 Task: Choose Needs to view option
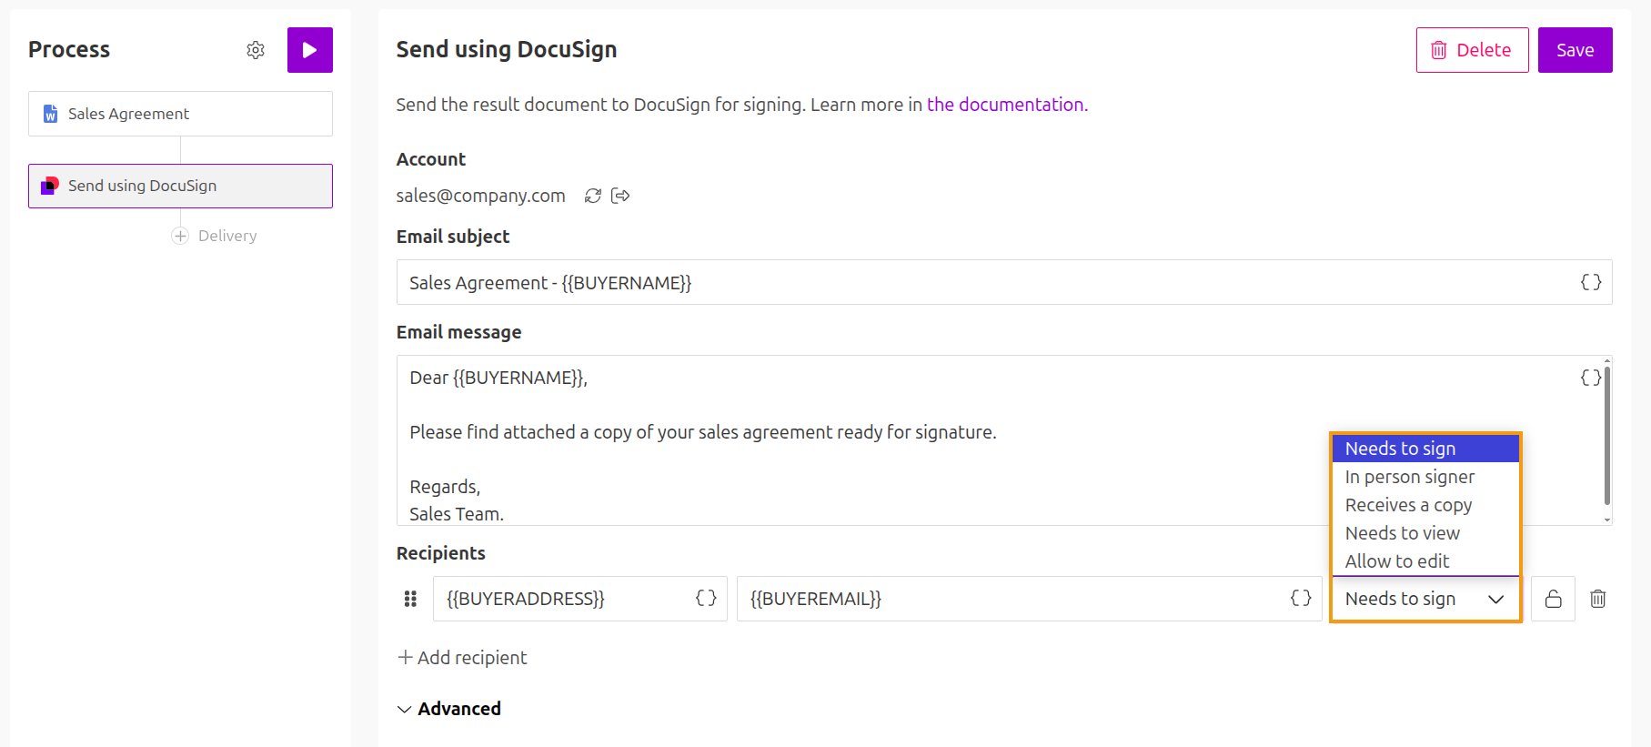1425,533
